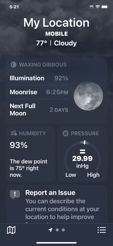113x246 pixels.
Task: Tap the crescent moon phase icon
Action: point(14,64)
